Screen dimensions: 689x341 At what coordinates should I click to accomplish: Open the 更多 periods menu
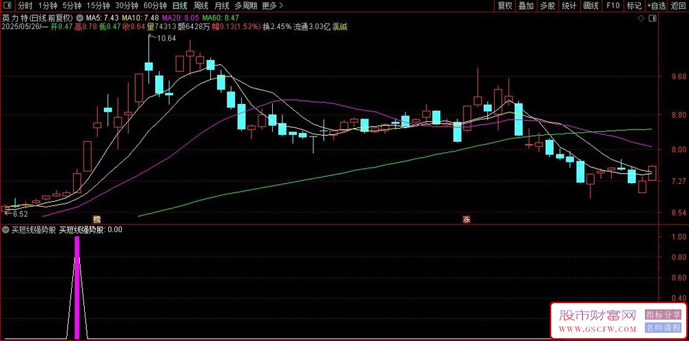272,6
